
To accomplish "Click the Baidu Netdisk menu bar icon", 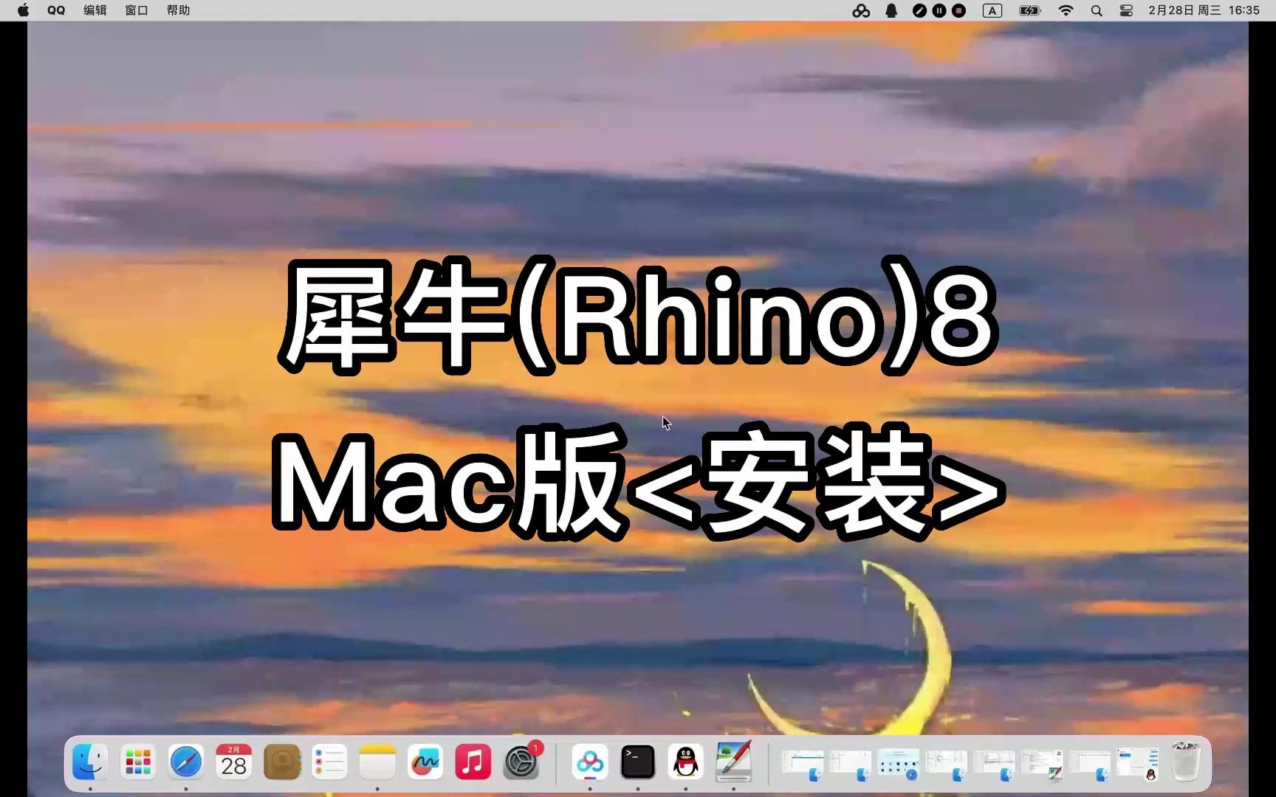I will click(x=861, y=10).
